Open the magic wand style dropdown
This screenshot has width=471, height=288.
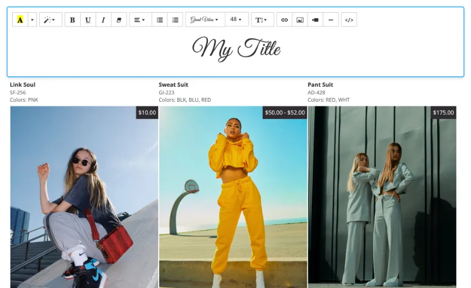click(51, 20)
